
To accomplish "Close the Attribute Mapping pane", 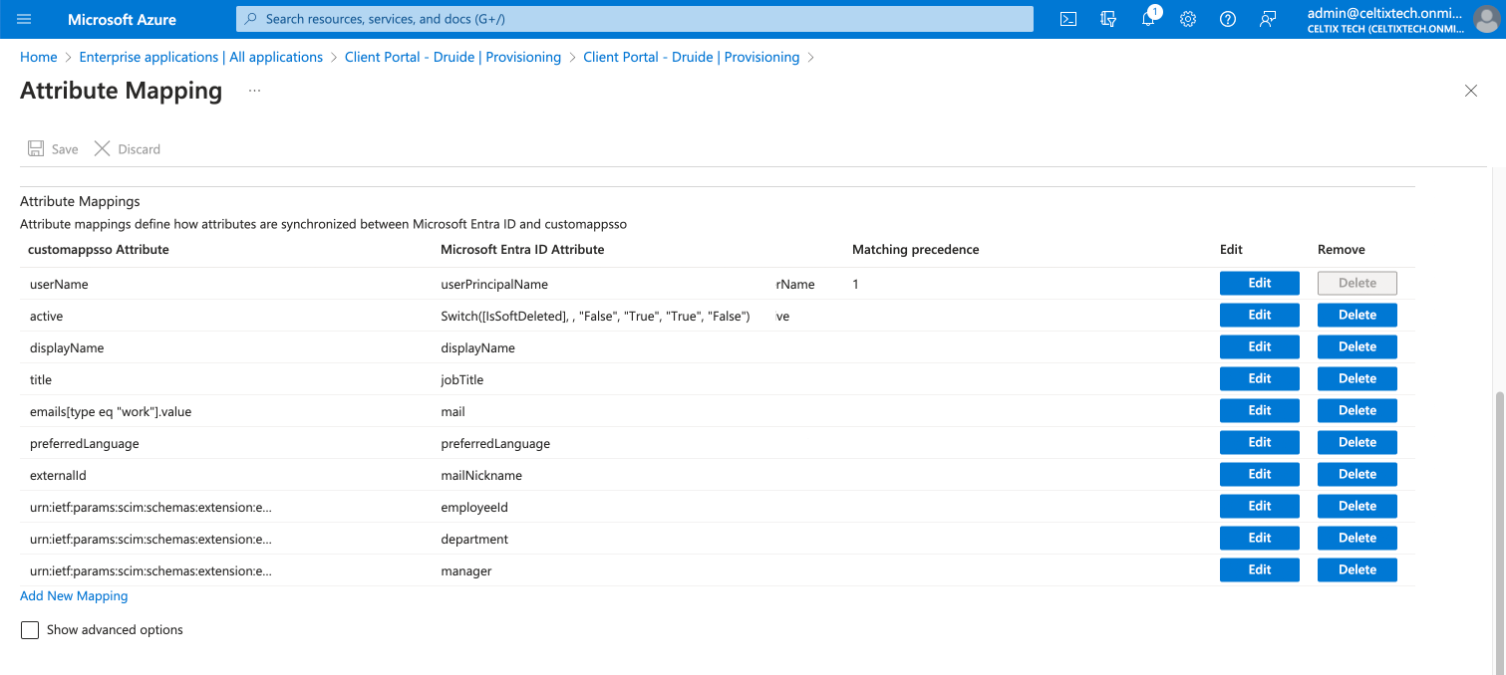I will pos(1470,91).
